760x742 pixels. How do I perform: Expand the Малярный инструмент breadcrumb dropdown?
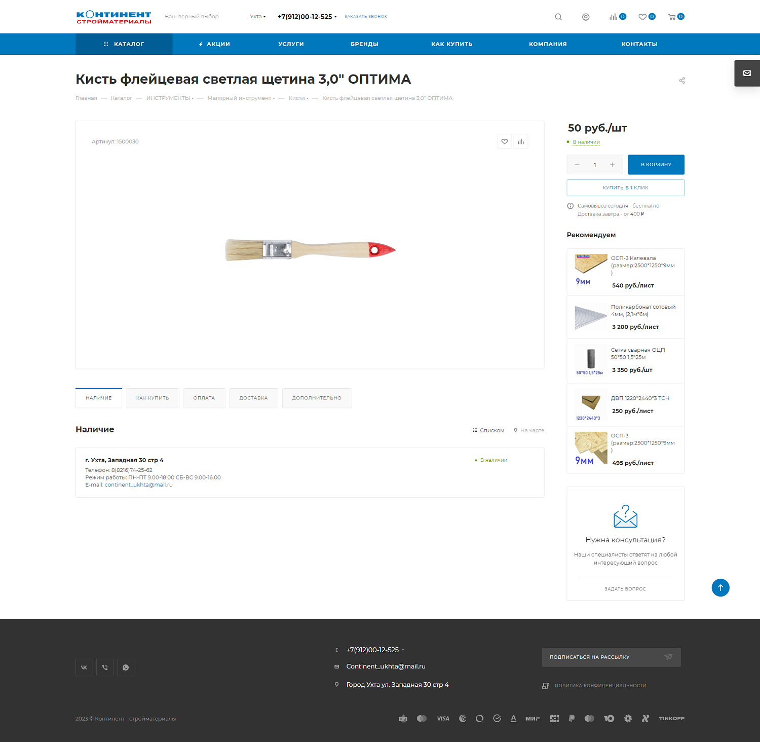241,98
